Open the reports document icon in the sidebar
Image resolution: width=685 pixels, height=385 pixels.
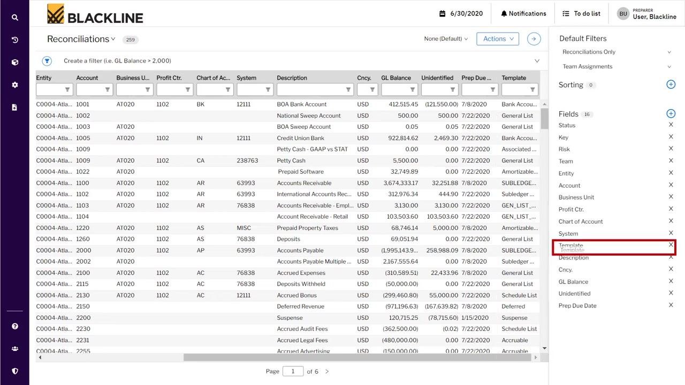(14, 107)
